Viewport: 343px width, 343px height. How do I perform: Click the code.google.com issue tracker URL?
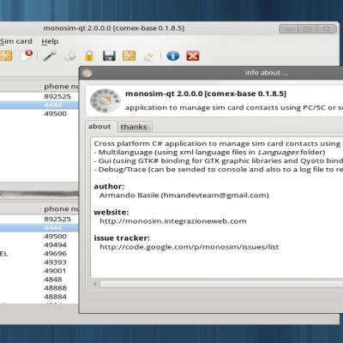[190, 247]
